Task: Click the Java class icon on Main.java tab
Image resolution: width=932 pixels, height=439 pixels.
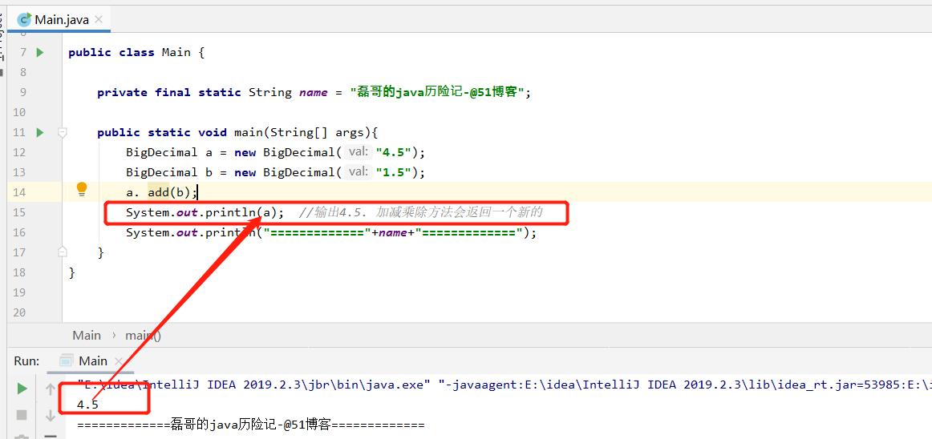Action: 24,19
